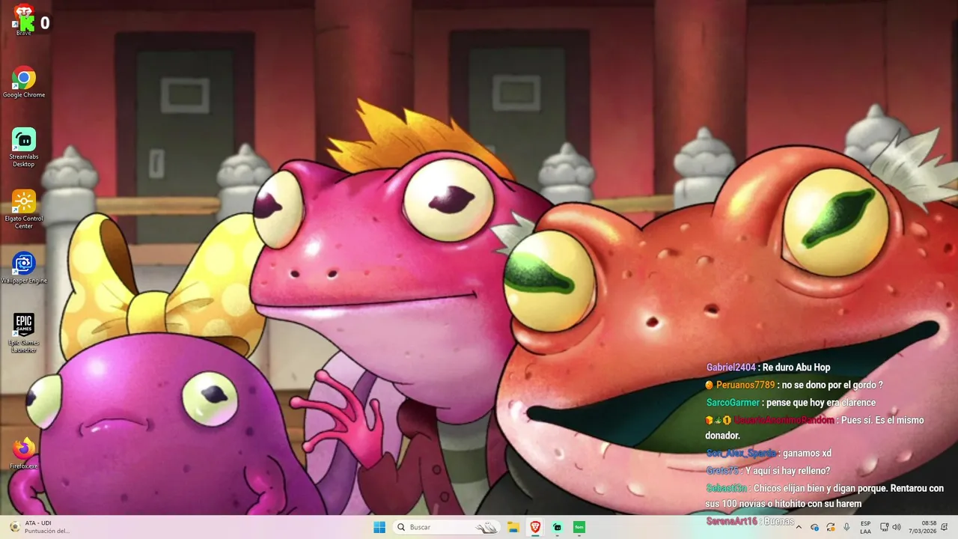
Task: Open the Google Chrome desktop shortcut
Action: point(24,82)
